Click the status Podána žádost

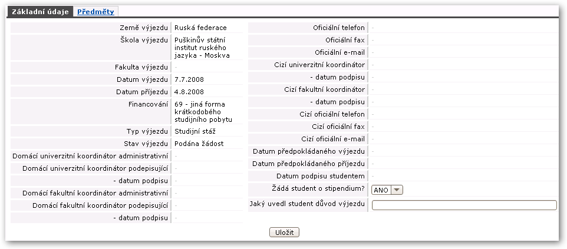[x=199, y=144]
